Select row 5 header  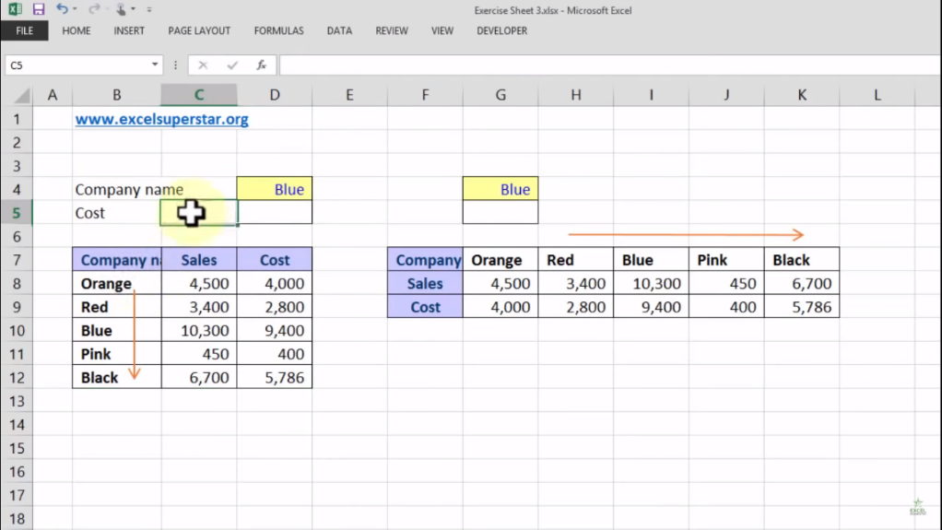(17, 213)
